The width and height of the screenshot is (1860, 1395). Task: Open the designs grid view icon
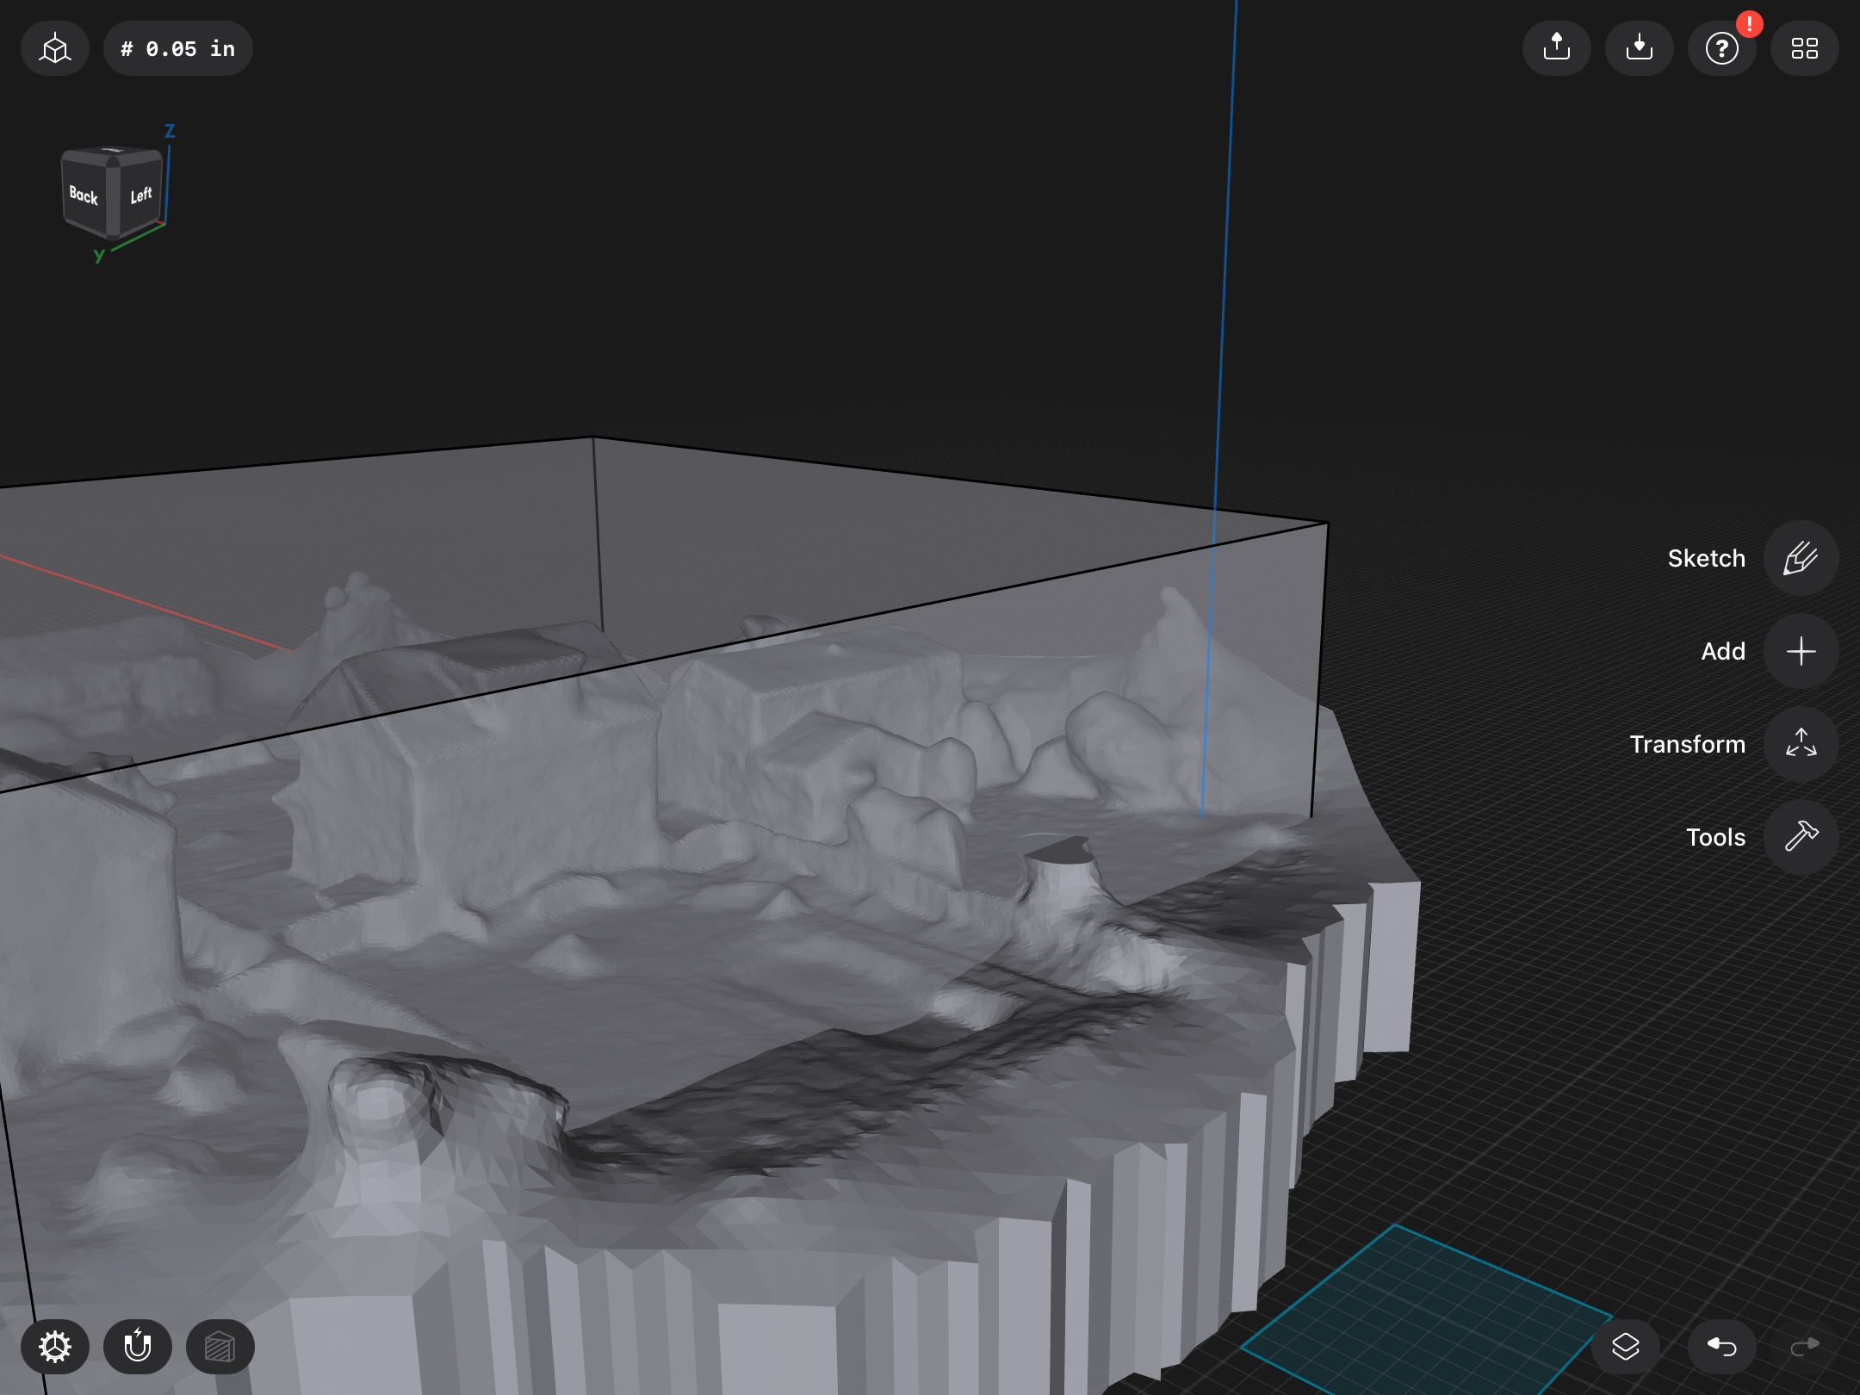(1804, 48)
